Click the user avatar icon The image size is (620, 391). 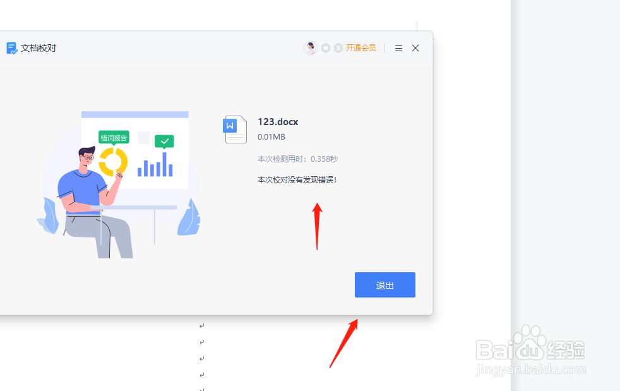[x=311, y=48]
